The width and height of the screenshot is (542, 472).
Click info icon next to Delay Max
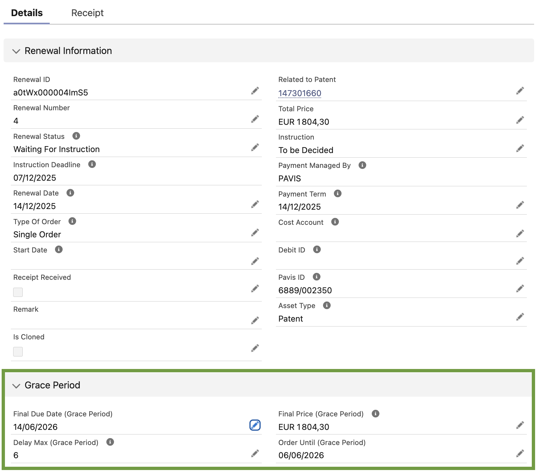click(110, 442)
